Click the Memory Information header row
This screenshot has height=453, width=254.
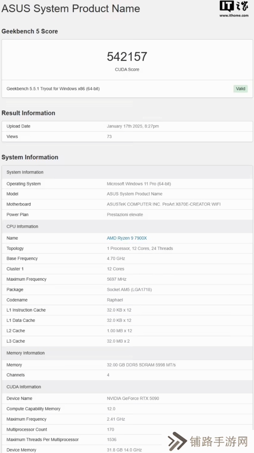[127, 353]
